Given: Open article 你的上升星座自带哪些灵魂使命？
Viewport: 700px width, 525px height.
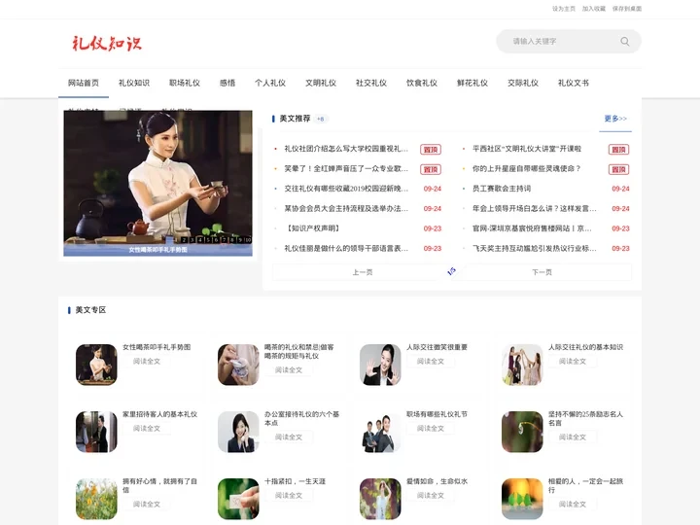Looking at the screenshot, I should [527, 169].
